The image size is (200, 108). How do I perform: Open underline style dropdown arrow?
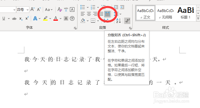point(9,19)
